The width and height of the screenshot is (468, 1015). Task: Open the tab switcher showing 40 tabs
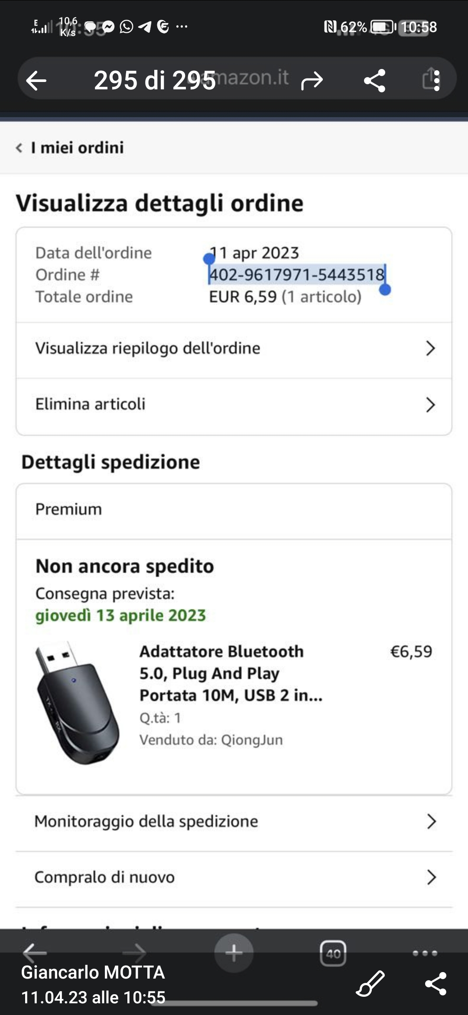333,953
